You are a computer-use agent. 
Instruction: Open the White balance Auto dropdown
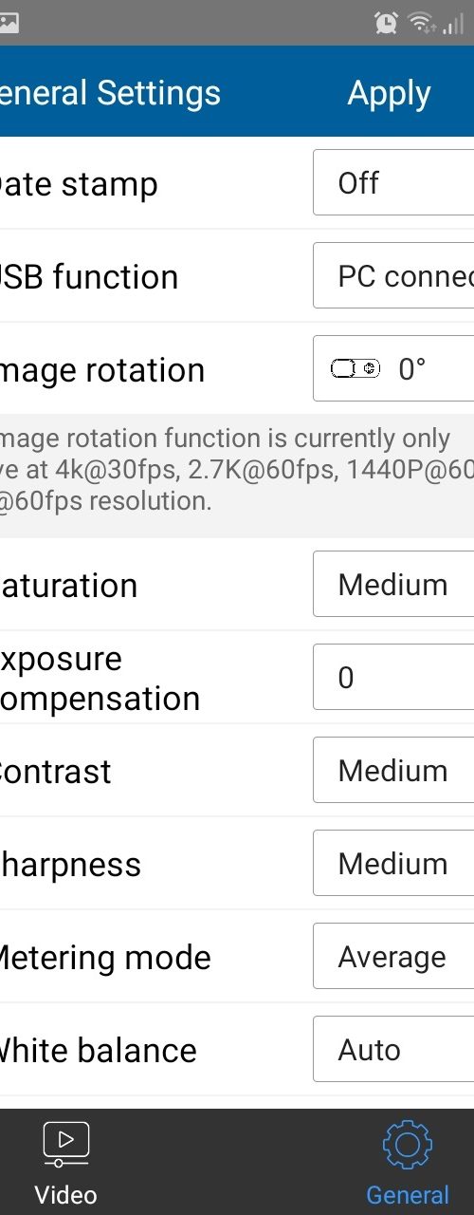coord(393,1049)
